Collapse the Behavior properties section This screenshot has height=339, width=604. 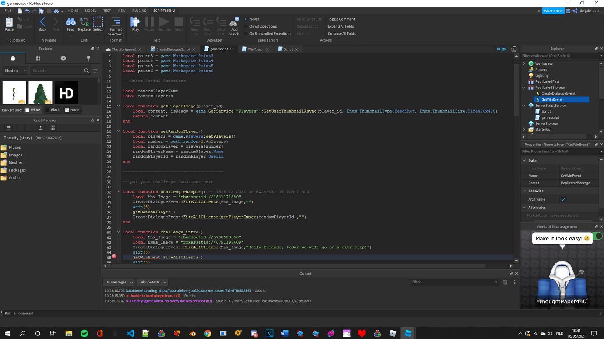click(x=524, y=191)
